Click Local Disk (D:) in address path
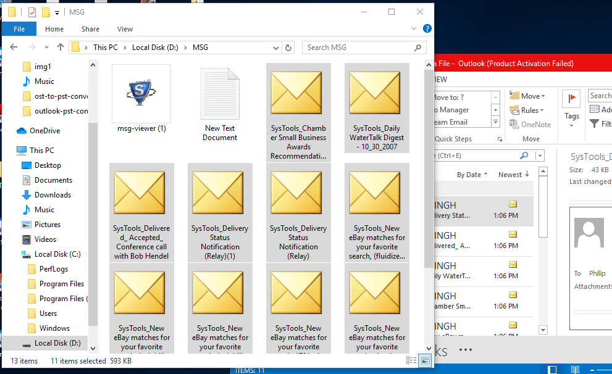The image size is (612, 374). tap(155, 48)
